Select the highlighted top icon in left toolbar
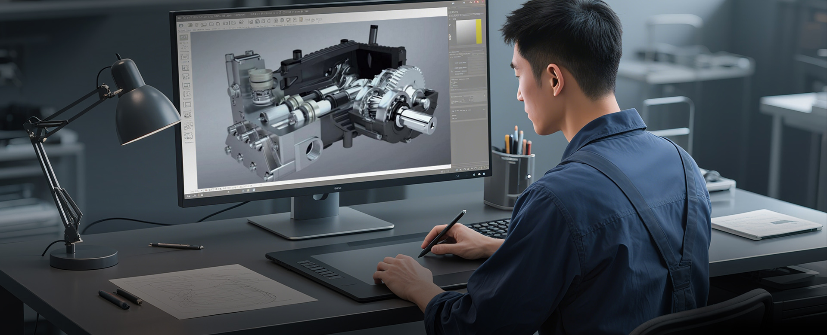The image size is (827, 335). (x=184, y=38)
